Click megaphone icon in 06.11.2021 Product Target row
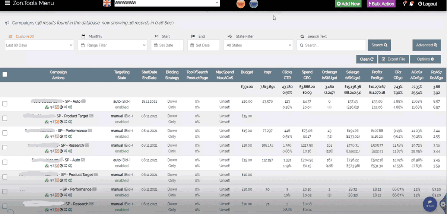 (52, 180)
